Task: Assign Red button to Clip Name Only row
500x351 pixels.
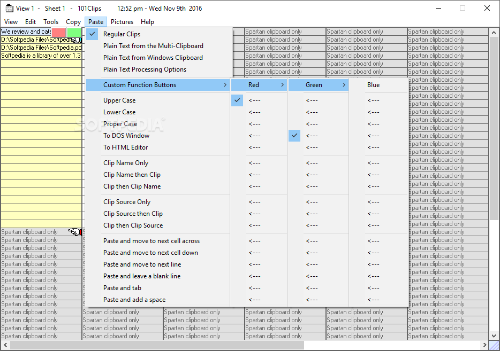Action: pyautogui.click(x=259, y=163)
